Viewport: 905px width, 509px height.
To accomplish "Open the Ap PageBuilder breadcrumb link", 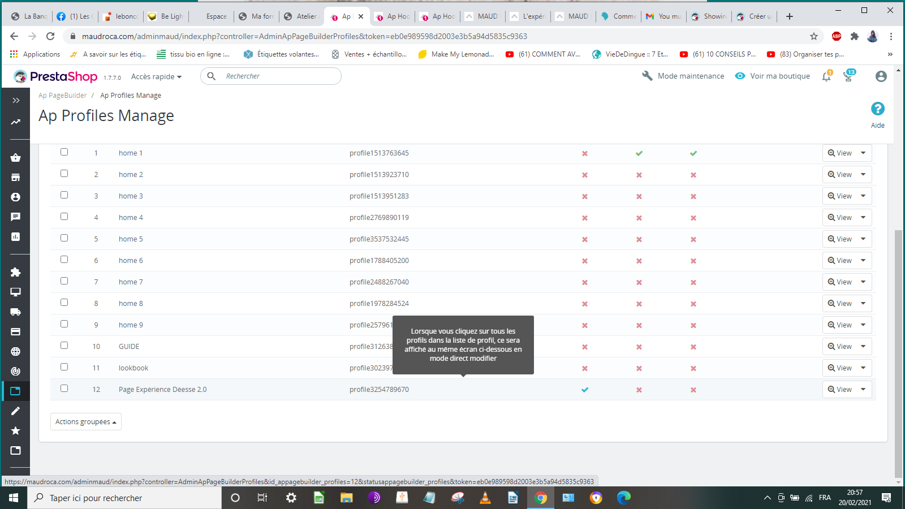I will [63, 96].
